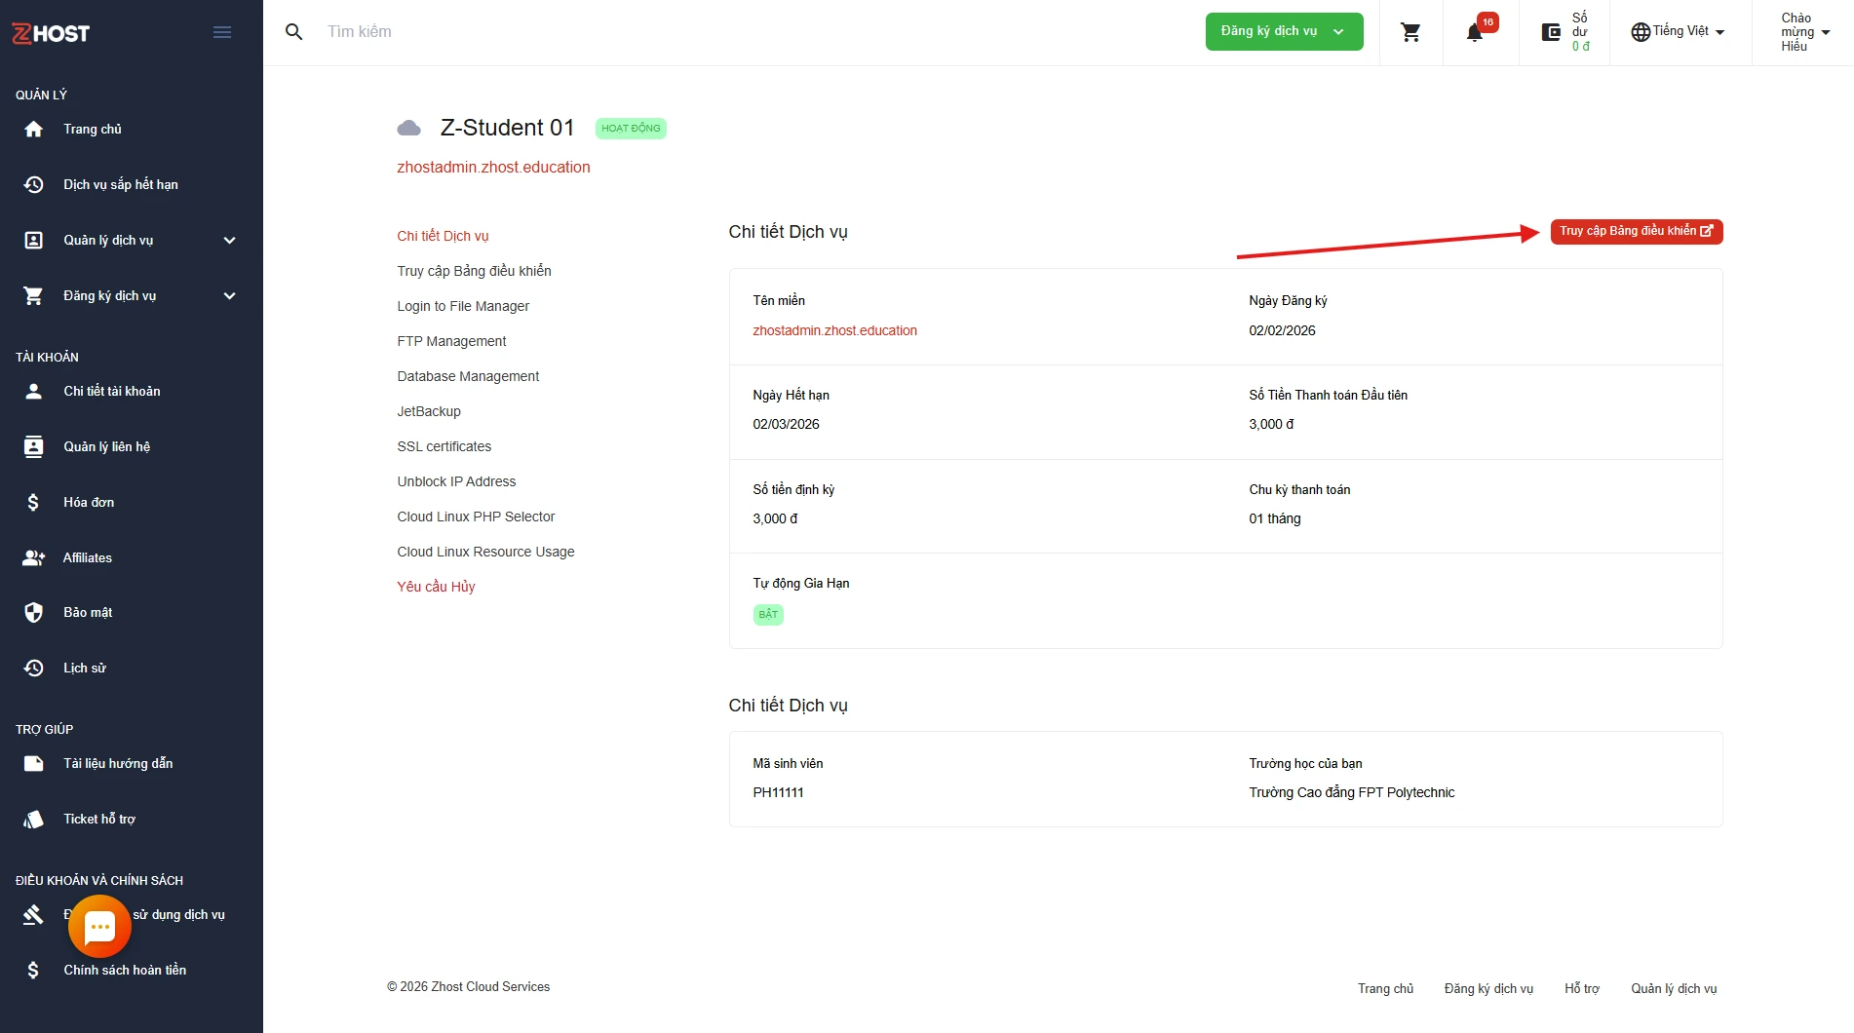This screenshot has height=1033, width=1854.
Task: Open Dịch vụ sắp hết hạn
Action: [x=121, y=185]
